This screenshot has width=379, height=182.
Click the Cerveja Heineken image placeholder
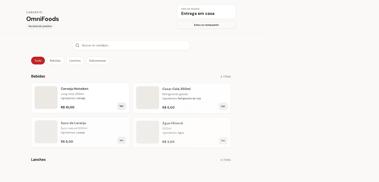click(46, 97)
